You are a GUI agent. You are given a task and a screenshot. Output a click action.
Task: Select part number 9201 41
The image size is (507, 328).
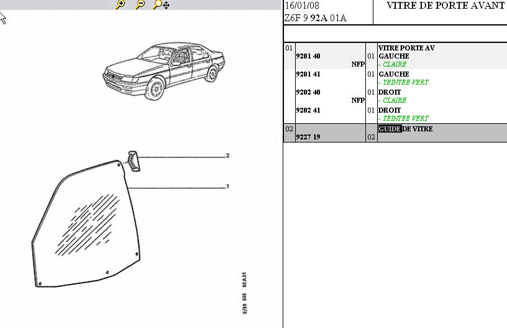tap(309, 74)
